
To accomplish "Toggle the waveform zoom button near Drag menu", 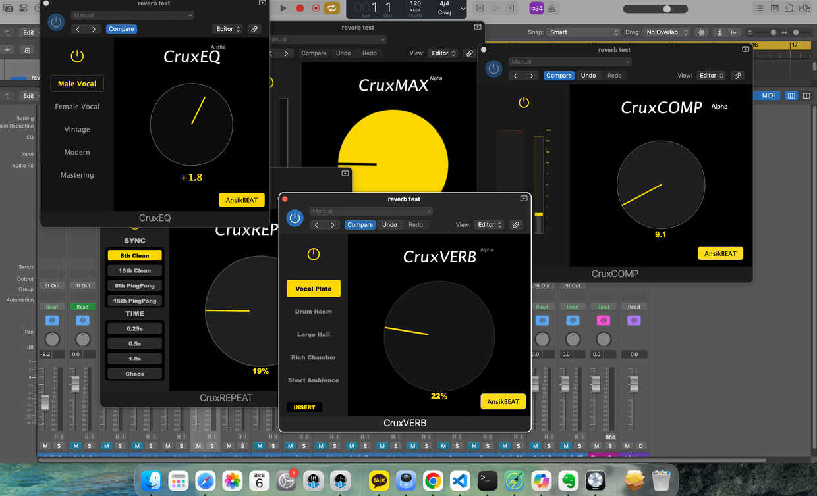I will [x=701, y=32].
